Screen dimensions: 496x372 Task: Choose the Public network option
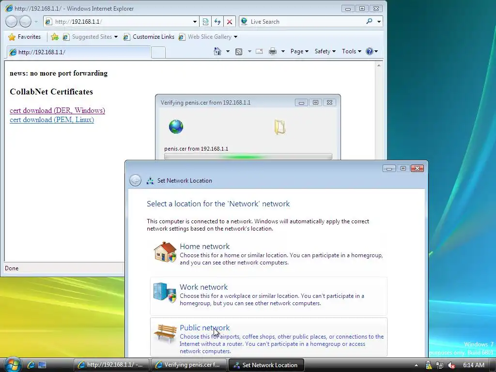tap(268, 337)
